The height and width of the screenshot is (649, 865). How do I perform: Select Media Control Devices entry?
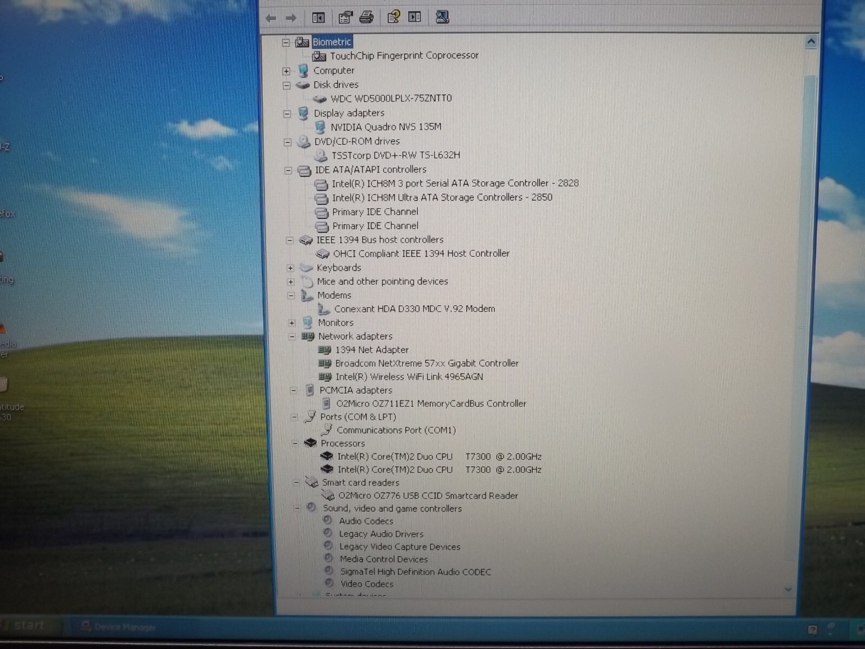384,559
